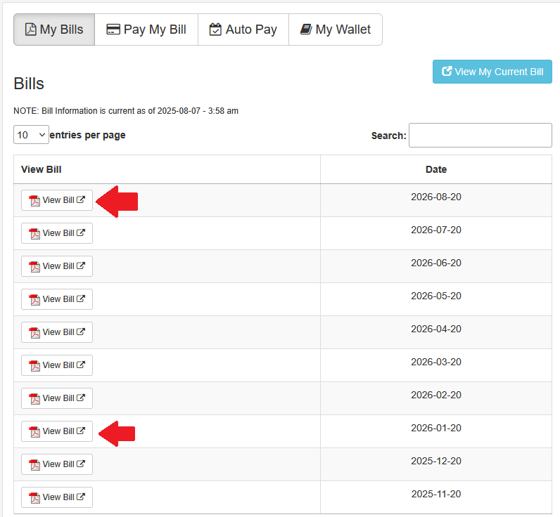Click the wallet book icon on My Wallet
560x517 pixels.
pos(306,30)
